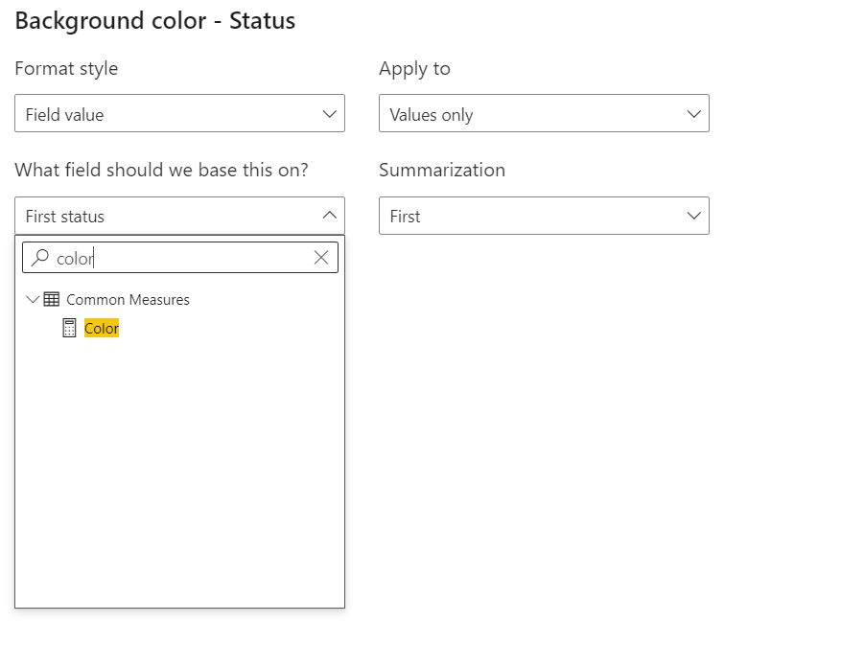The image size is (841, 645).
Task: Click the Common Measures table icon
Action: 52,299
